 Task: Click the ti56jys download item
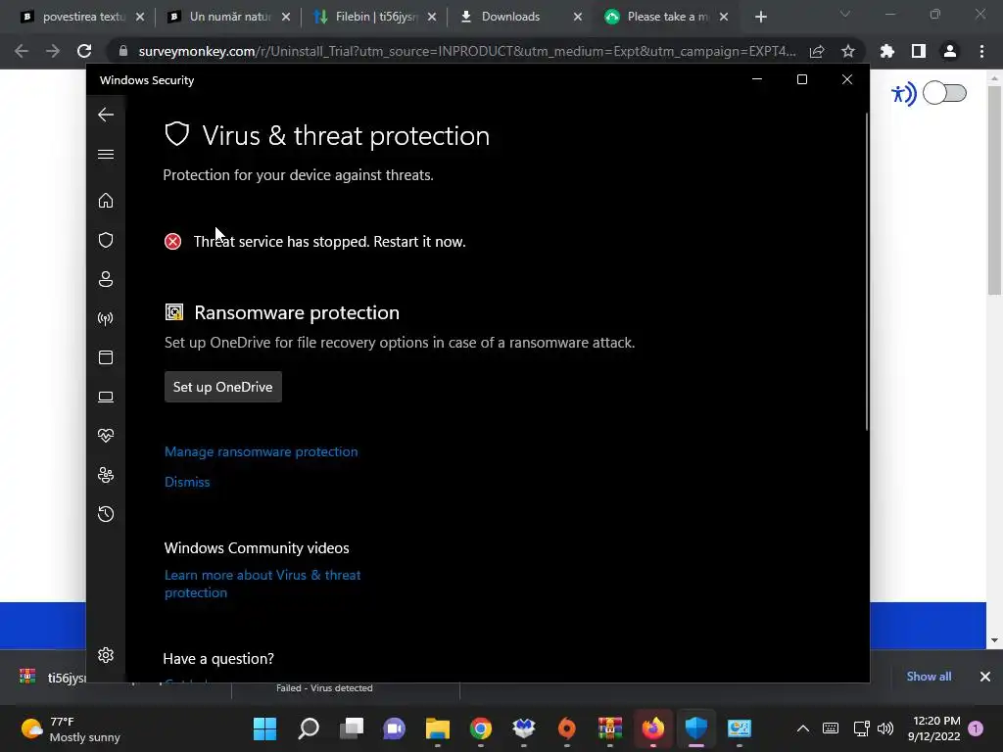pyautogui.click(x=53, y=678)
